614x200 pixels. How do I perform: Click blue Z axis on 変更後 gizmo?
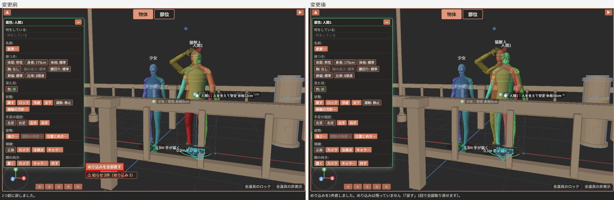[x=321, y=179]
